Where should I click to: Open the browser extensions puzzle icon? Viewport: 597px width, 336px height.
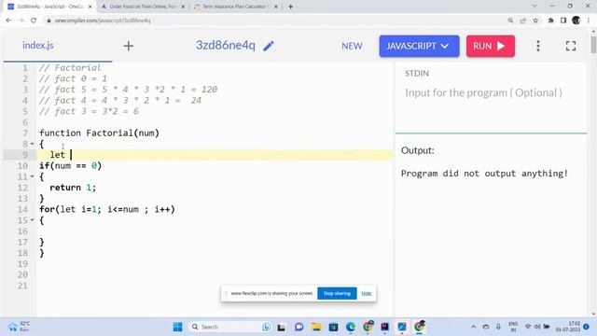(550, 21)
